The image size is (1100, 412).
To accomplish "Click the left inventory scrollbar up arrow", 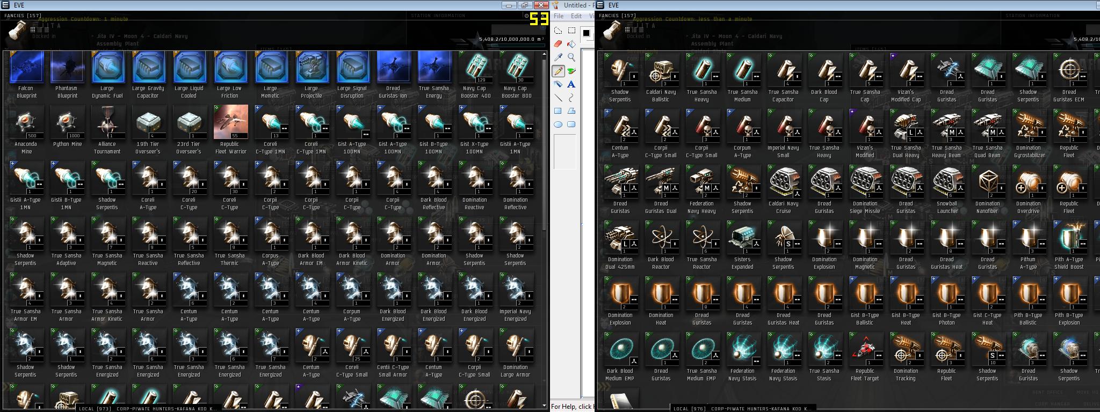I will point(544,54).
